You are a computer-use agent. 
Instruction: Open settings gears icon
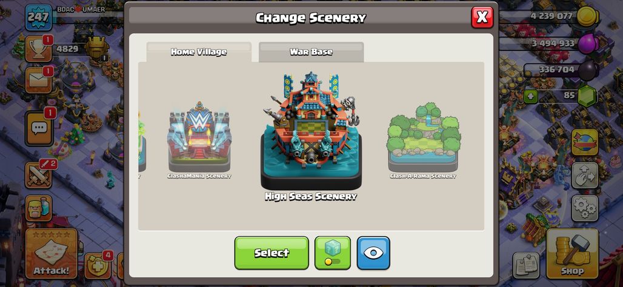point(585,208)
